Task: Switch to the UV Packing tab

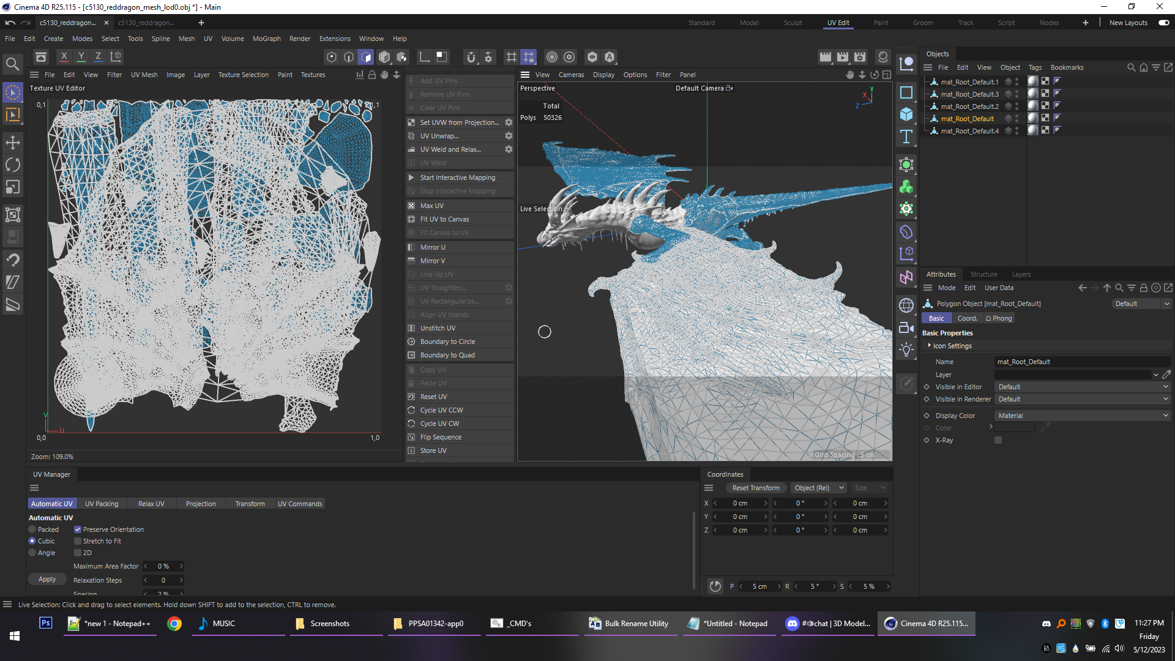Action: click(x=102, y=504)
